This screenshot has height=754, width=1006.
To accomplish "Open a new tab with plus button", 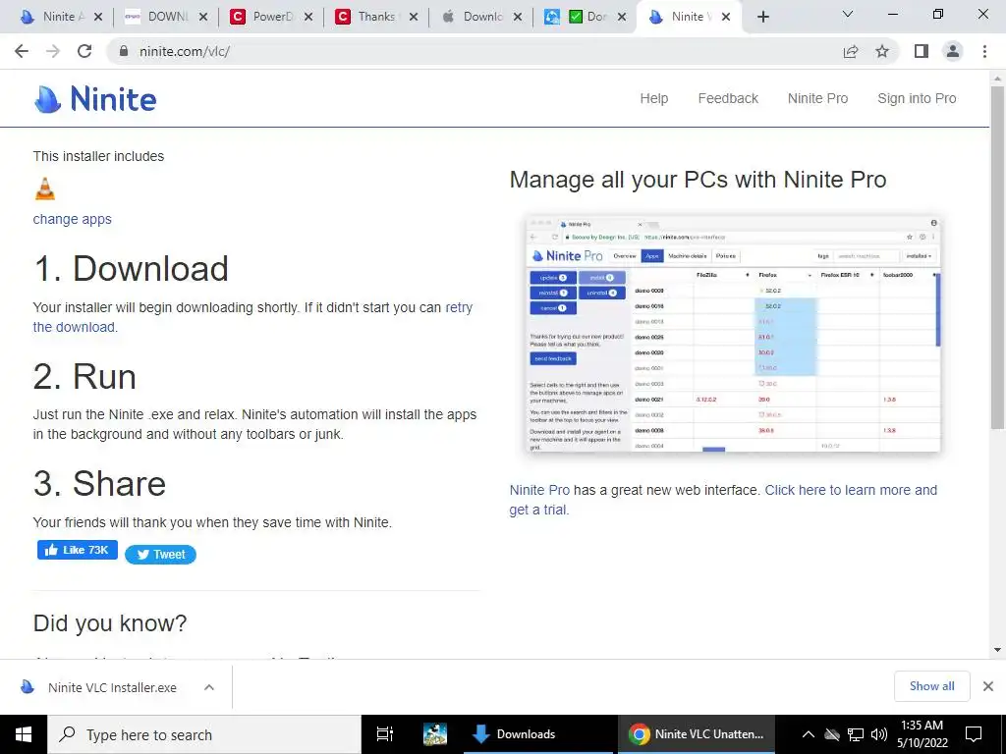I will [762, 17].
